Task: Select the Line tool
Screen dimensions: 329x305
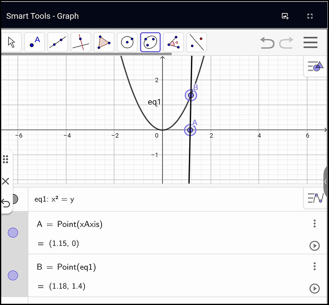Action: click(57, 42)
